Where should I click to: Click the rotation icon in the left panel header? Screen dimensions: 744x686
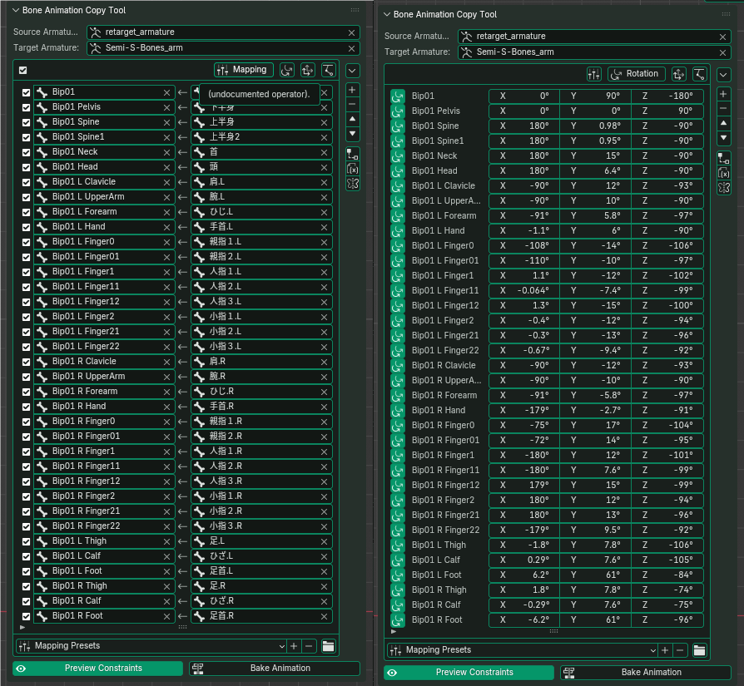(x=287, y=70)
